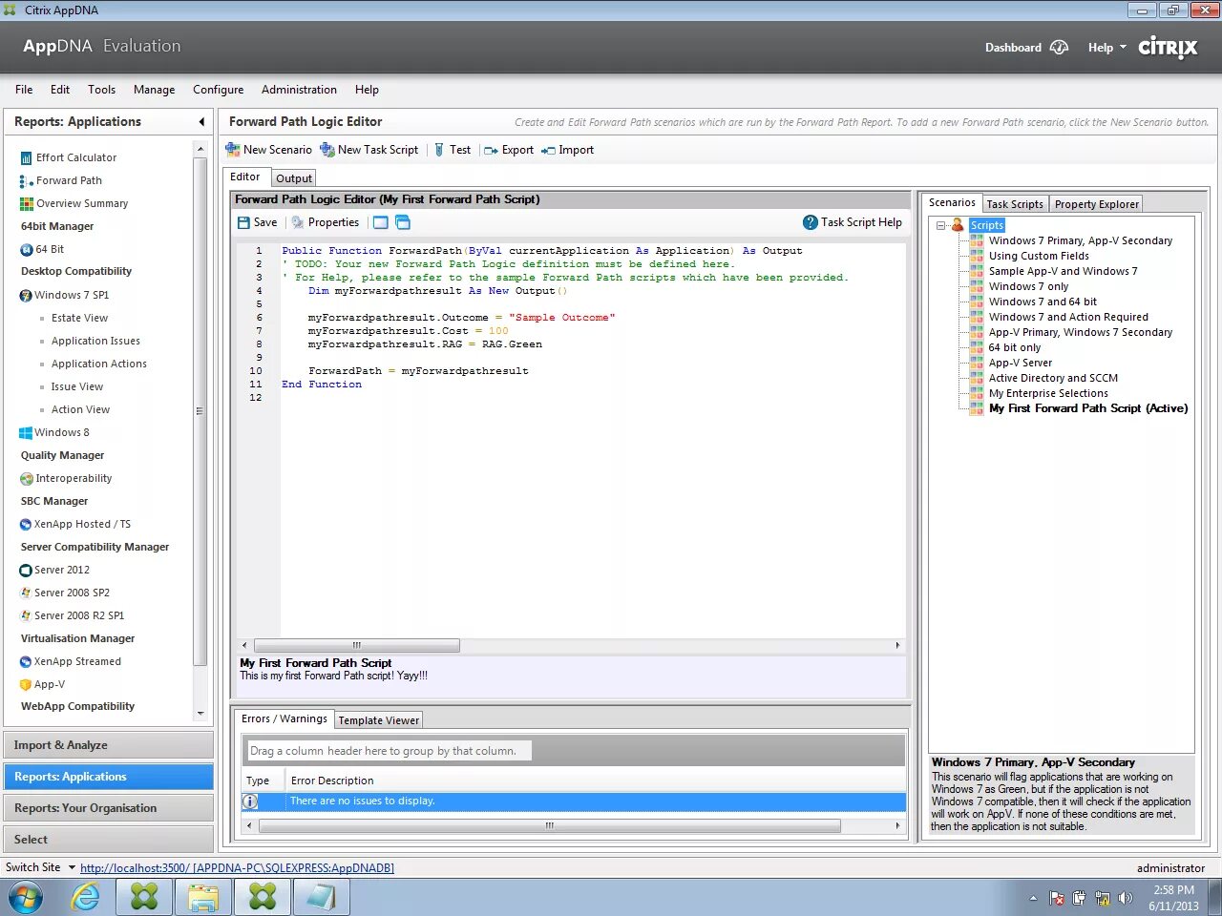The height and width of the screenshot is (916, 1222).
Task: Open Task Script Help
Action: coord(853,222)
